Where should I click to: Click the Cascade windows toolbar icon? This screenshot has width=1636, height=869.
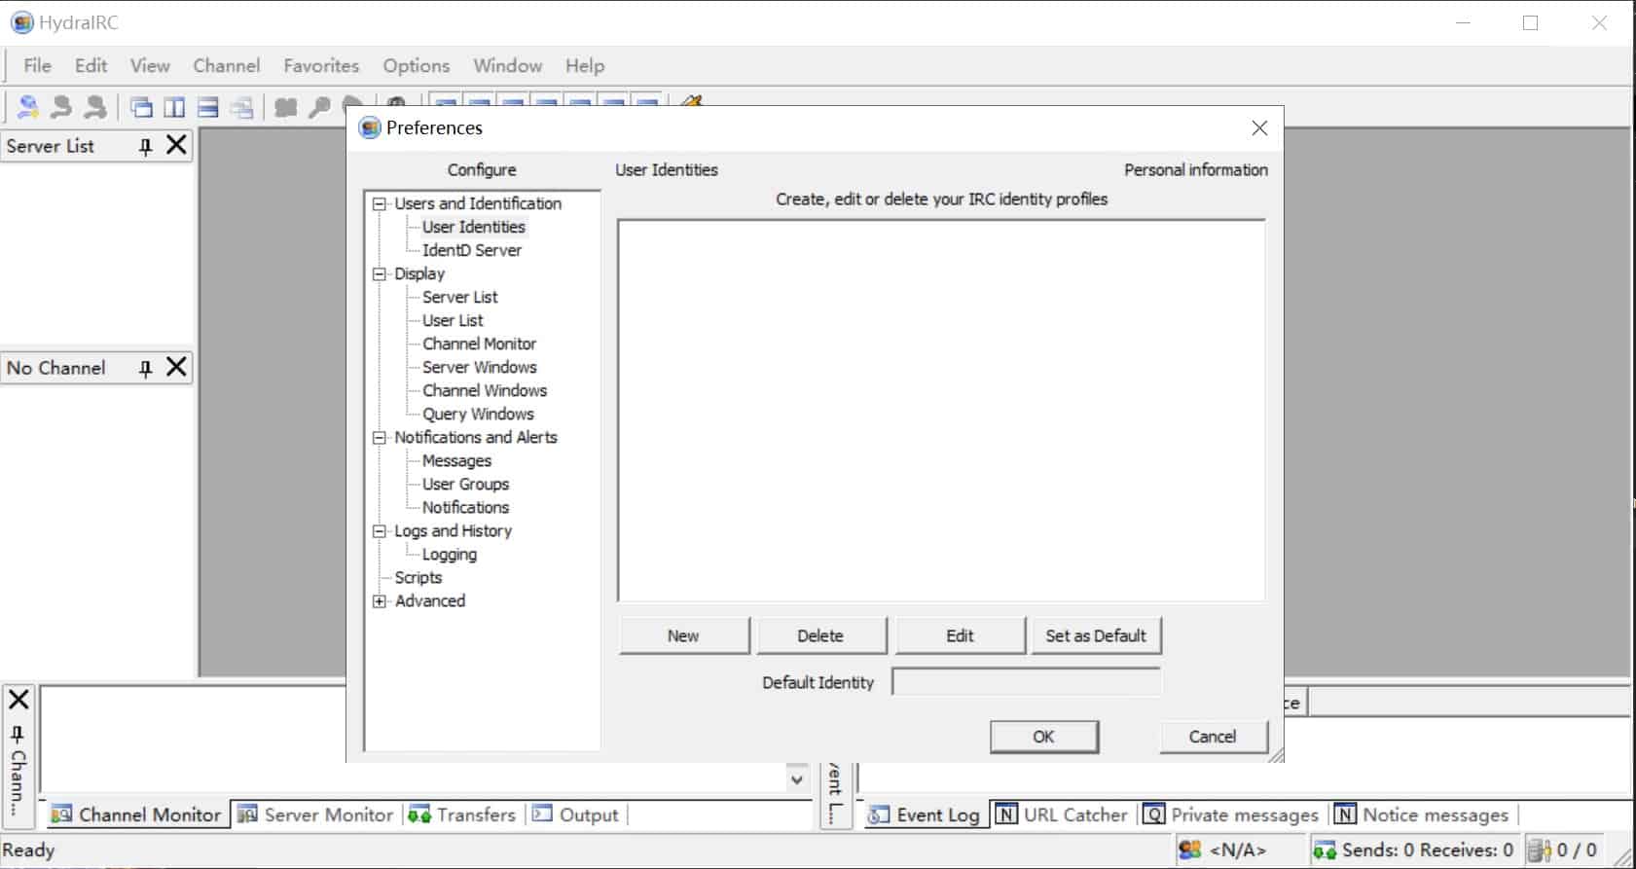(141, 107)
